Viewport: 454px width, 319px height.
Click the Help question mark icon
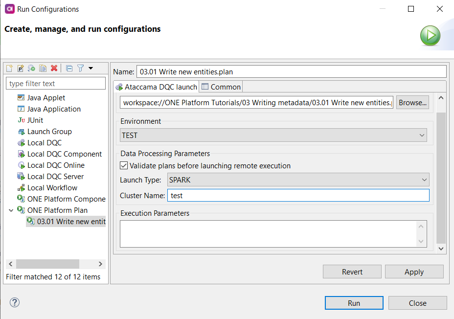(15, 302)
